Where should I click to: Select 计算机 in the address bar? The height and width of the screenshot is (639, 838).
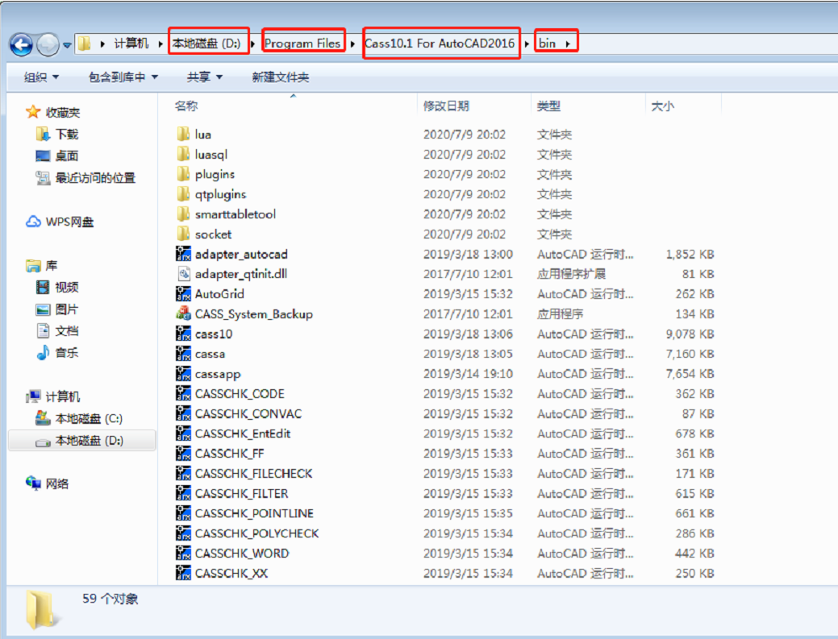131,44
